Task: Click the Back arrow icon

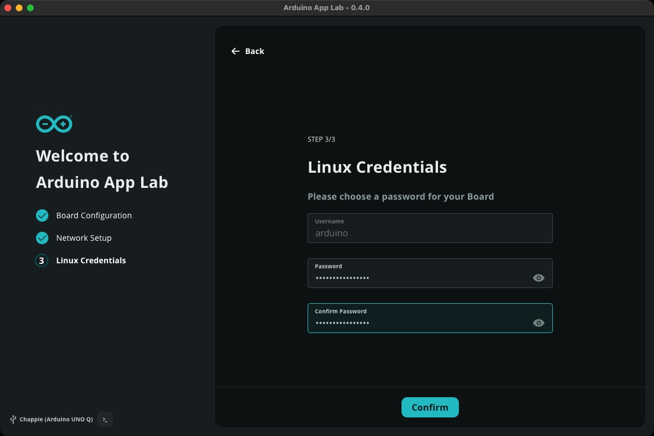Action: 235,51
